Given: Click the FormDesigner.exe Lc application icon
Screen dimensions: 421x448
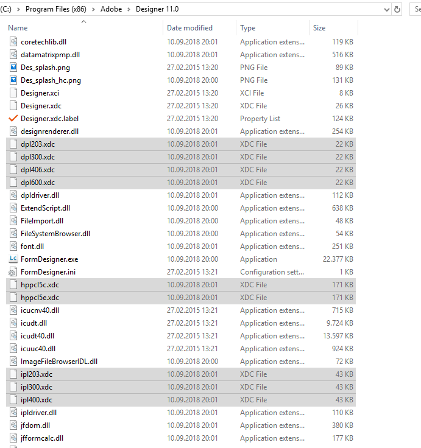Looking at the screenshot, I should tap(13, 259).
